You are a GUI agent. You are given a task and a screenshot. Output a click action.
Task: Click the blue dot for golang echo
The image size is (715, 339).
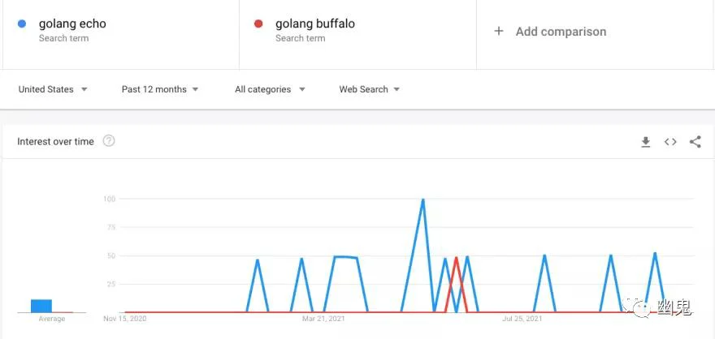click(x=21, y=24)
